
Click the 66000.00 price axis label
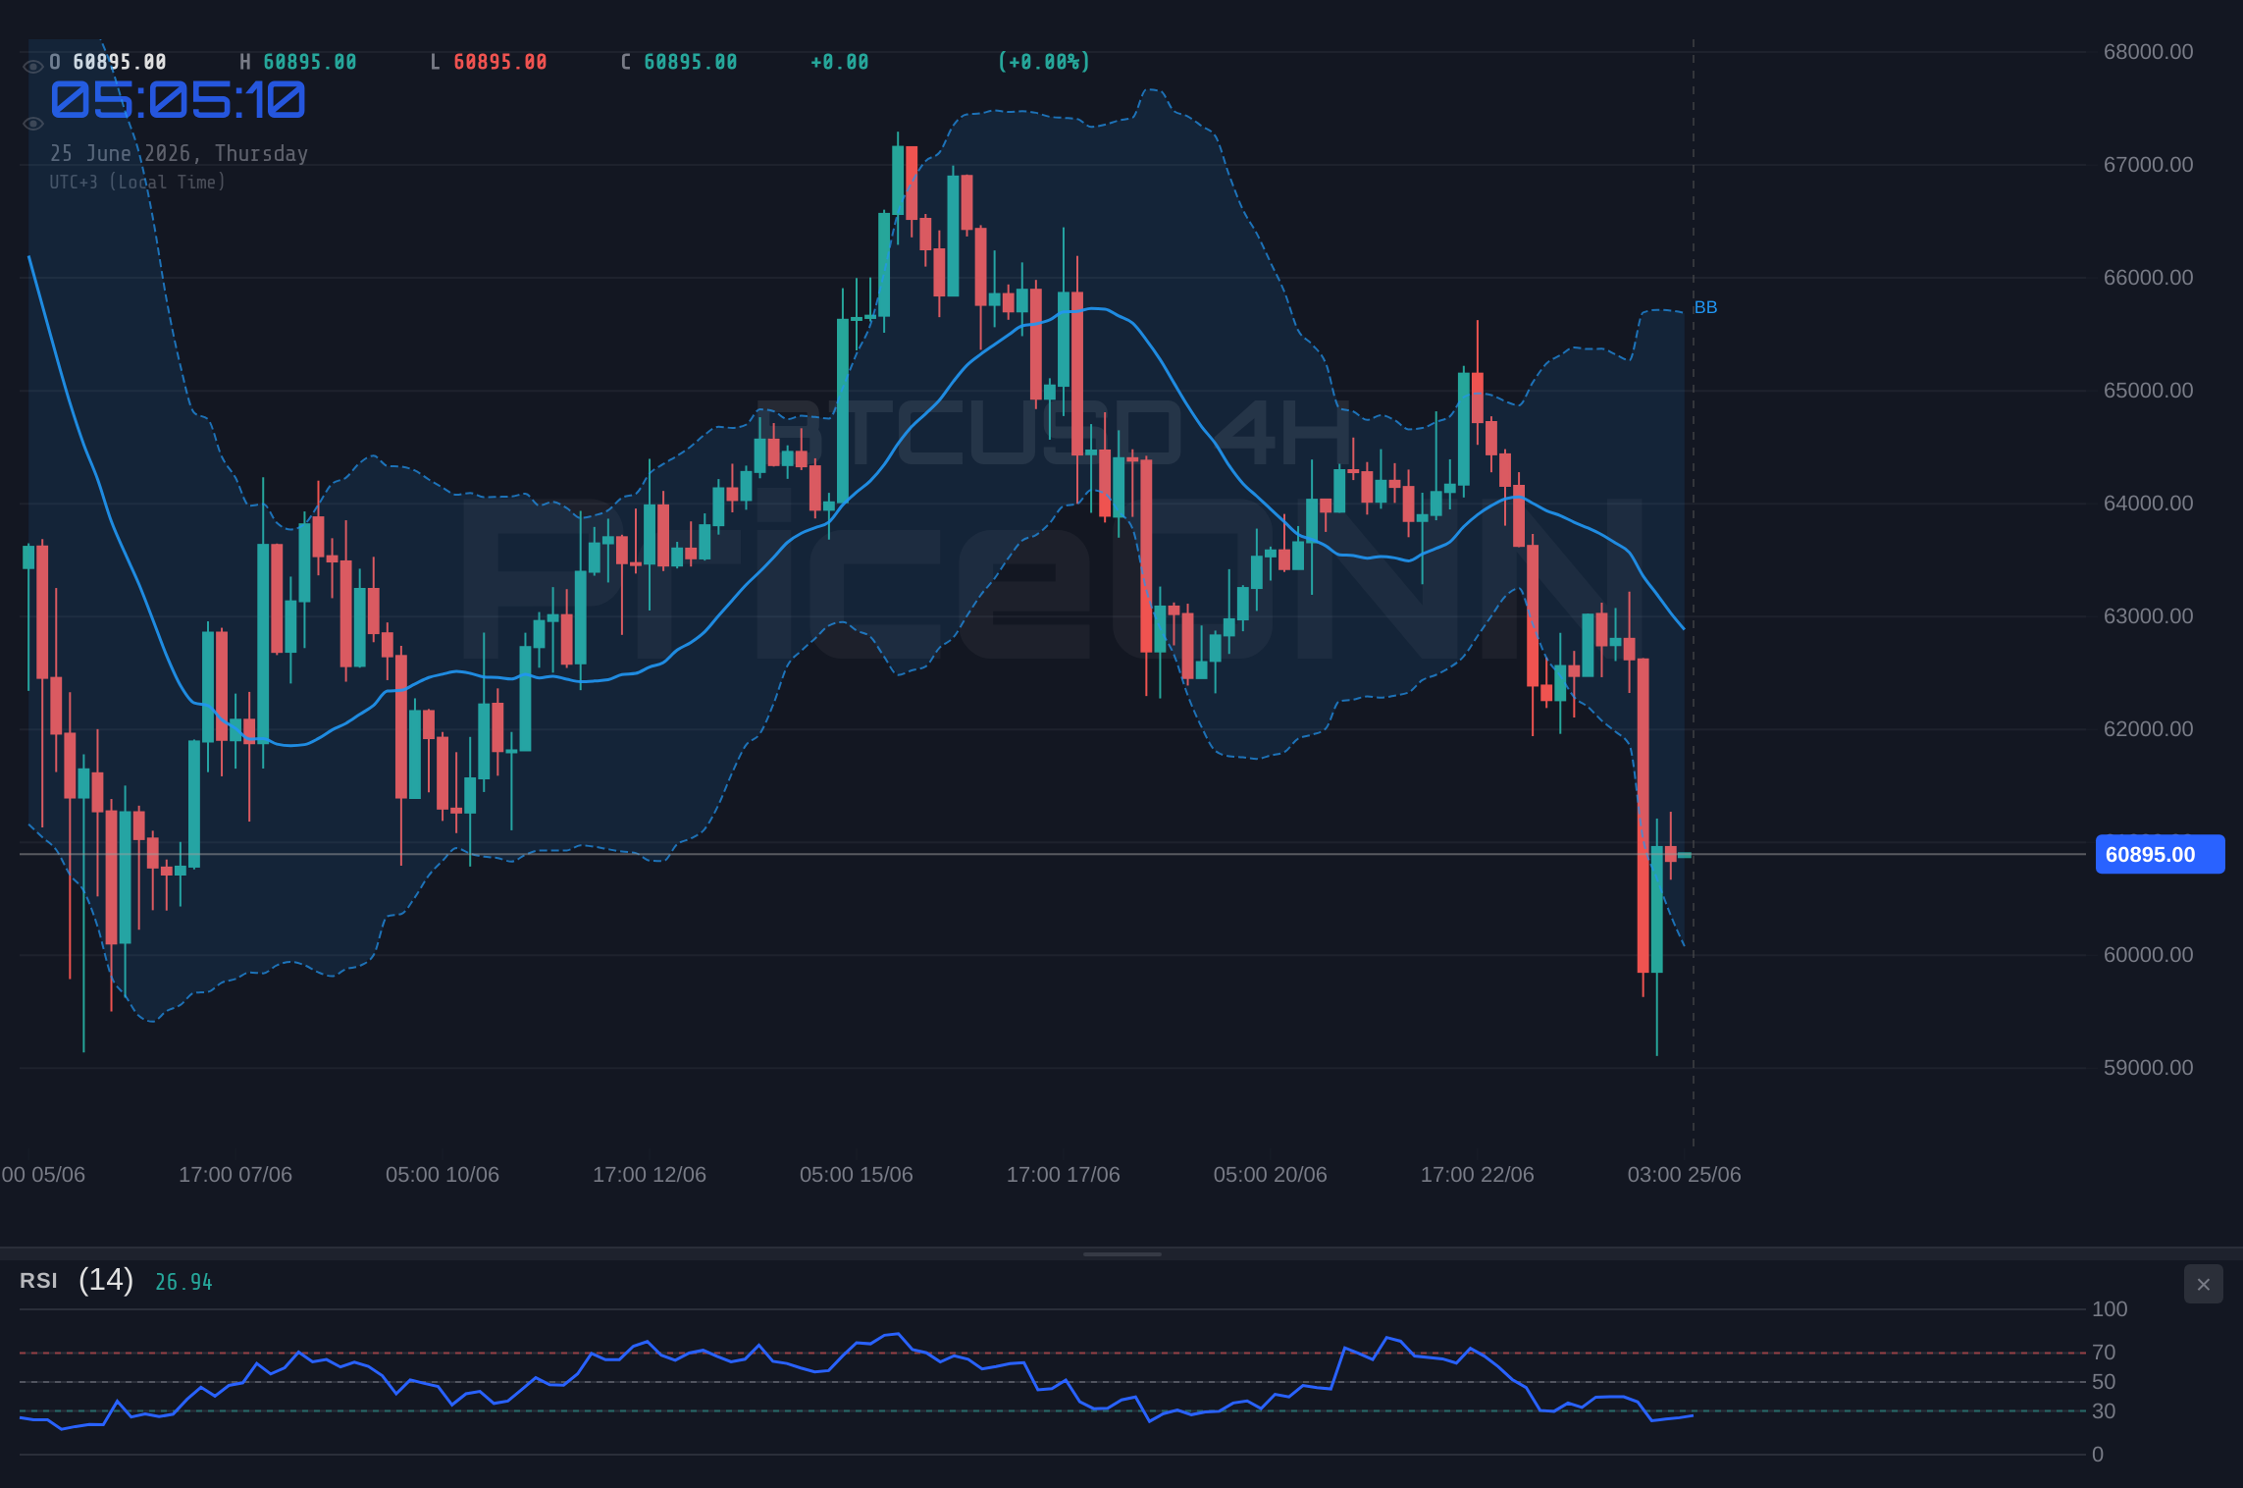pos(2148,278)
